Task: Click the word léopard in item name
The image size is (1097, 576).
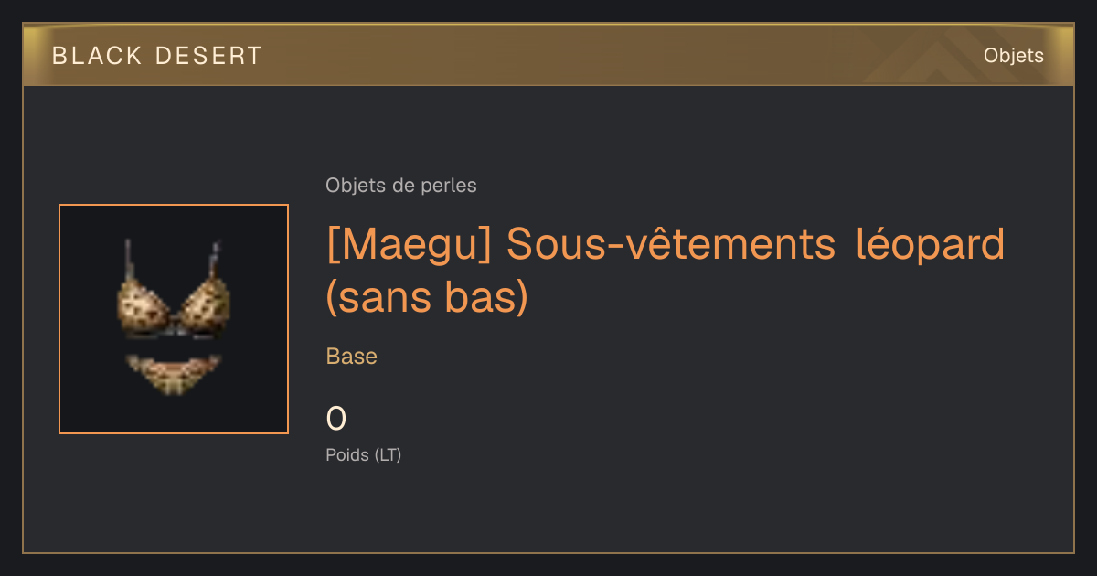Action: (931, 244)
